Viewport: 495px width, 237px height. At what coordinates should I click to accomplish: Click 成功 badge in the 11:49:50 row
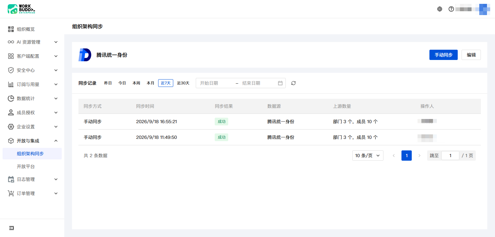coord(221,137)
